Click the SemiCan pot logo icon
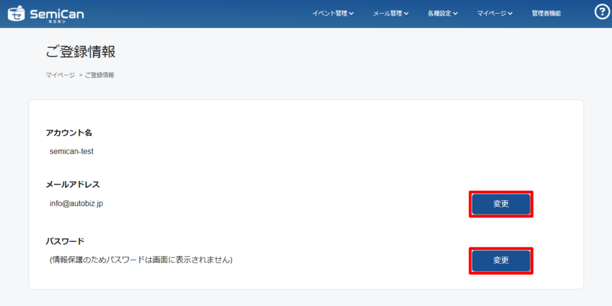 (x=16, y=13)
